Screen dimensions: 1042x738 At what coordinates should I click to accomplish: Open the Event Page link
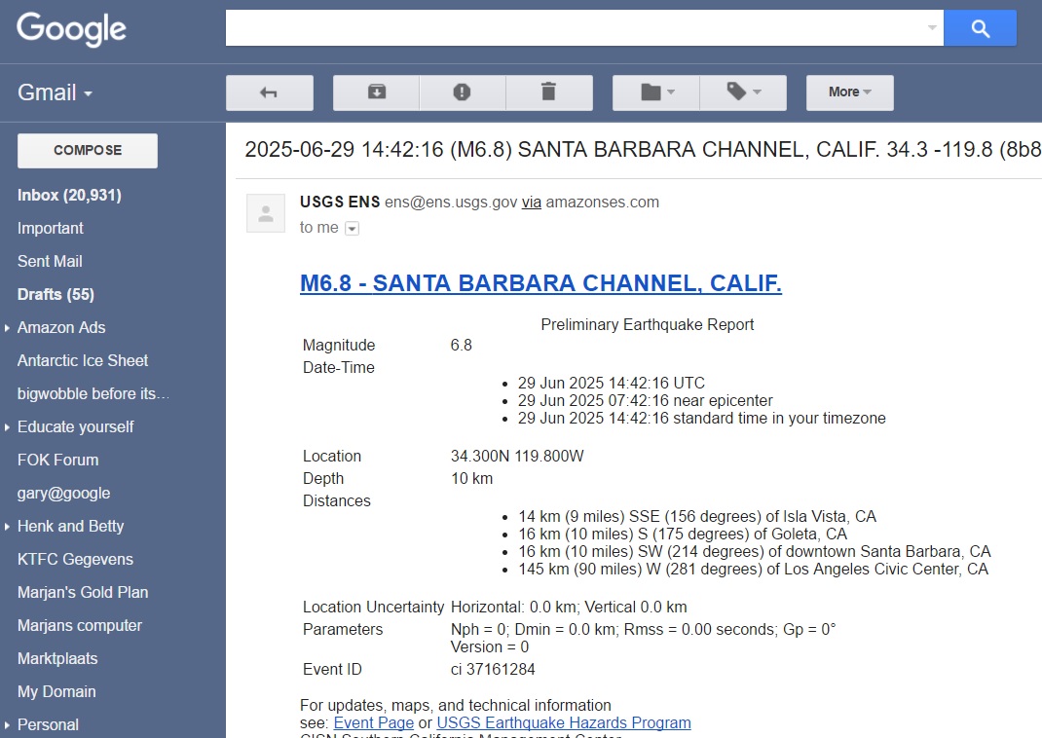point(374,722)
